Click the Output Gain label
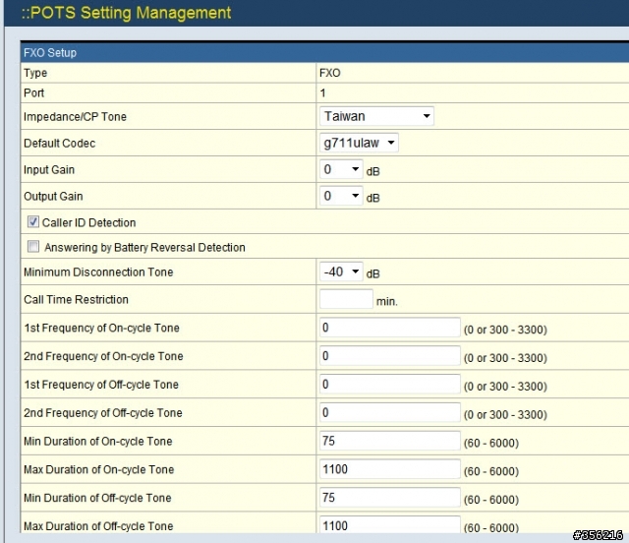The height and width of the screenshot is (543, 629). (x=53, y=196)
